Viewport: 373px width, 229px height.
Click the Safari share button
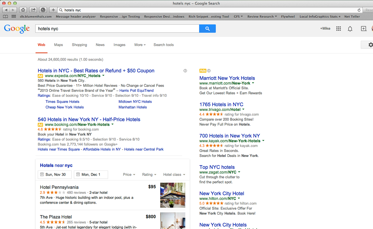tap(33, 10)
